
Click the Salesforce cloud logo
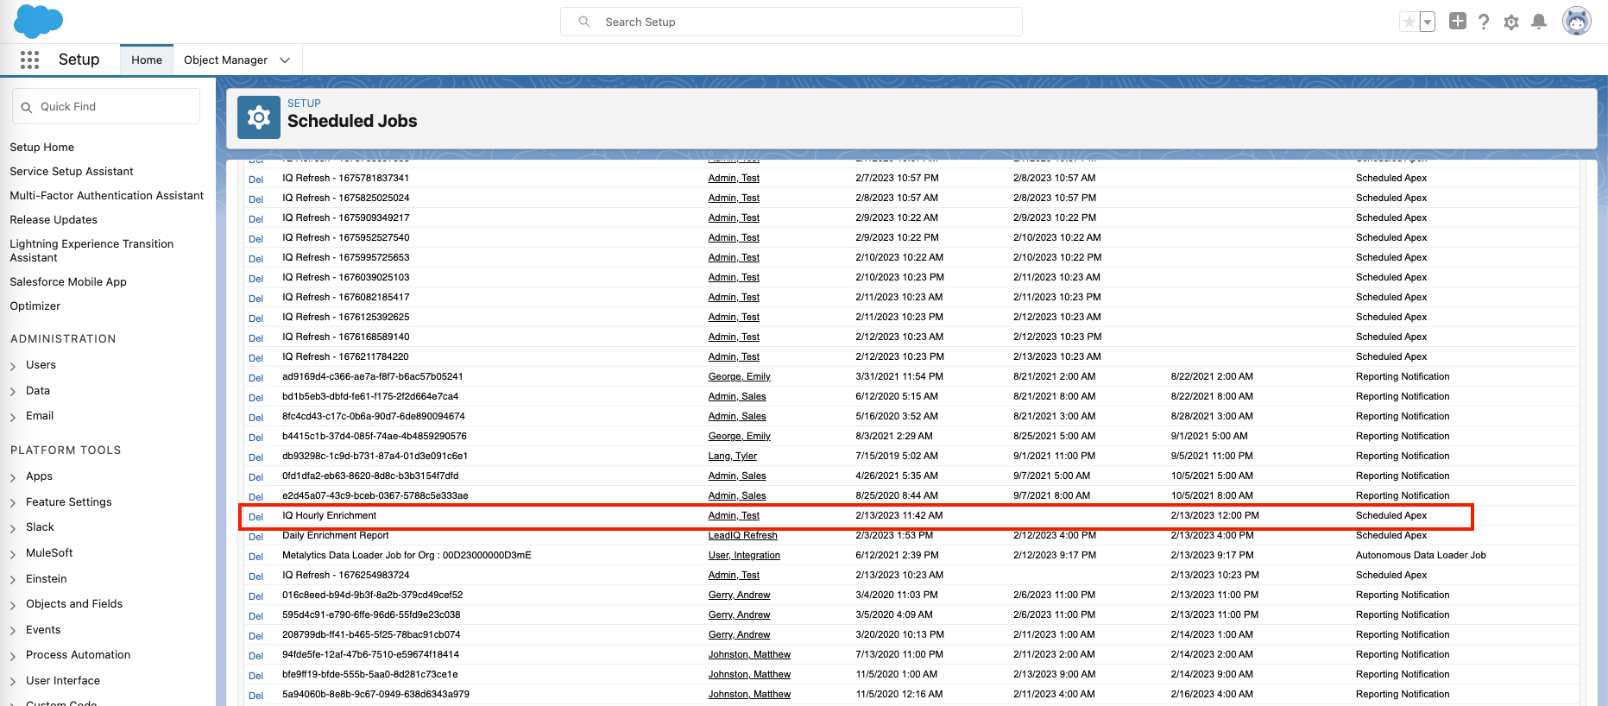38,21
